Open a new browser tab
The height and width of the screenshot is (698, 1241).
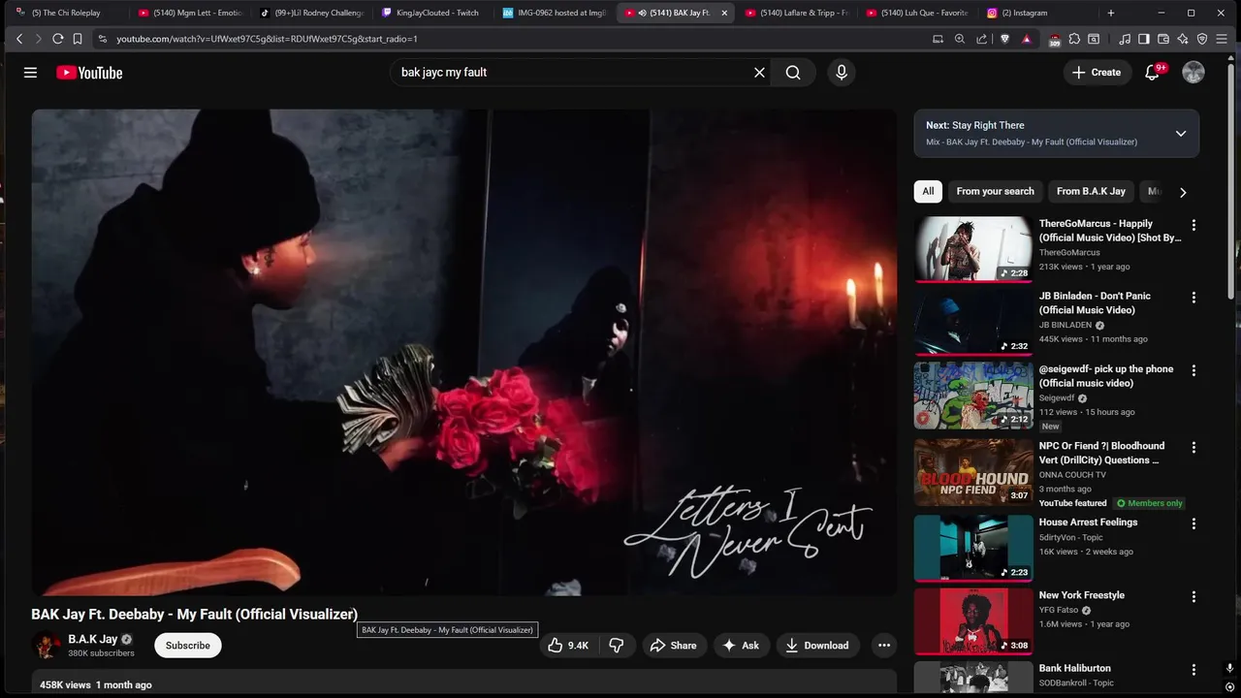tap(1111, 13)
